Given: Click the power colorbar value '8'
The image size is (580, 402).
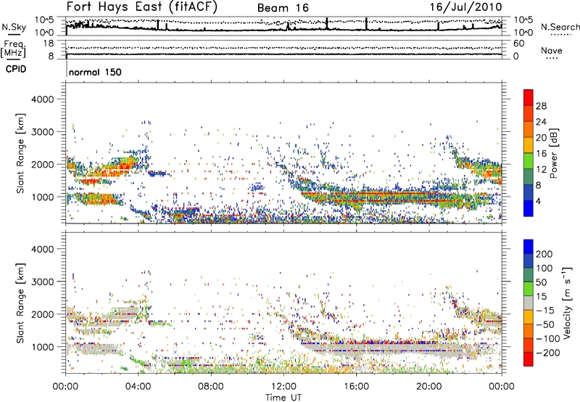Looking at the screenshot, I should pos(538,186).
